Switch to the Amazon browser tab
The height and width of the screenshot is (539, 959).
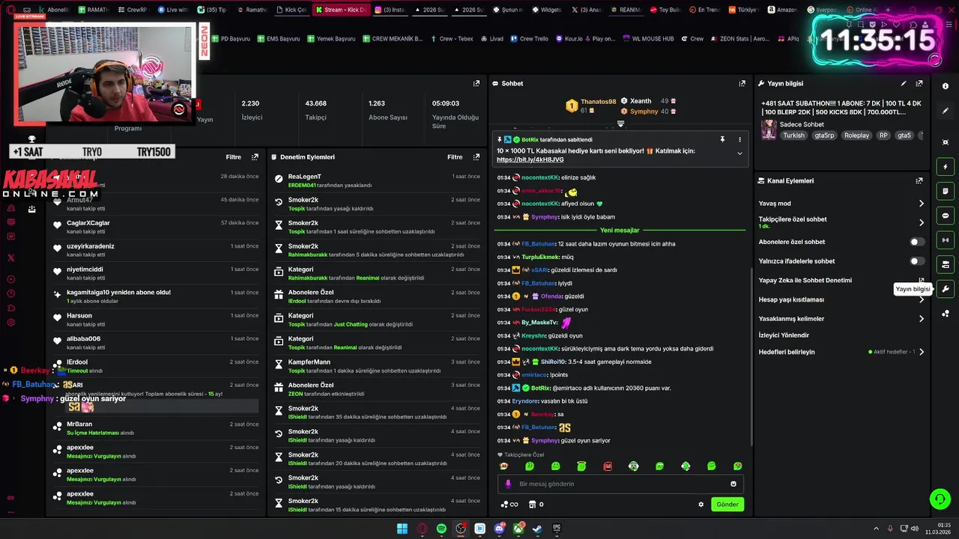pos(781,10)
